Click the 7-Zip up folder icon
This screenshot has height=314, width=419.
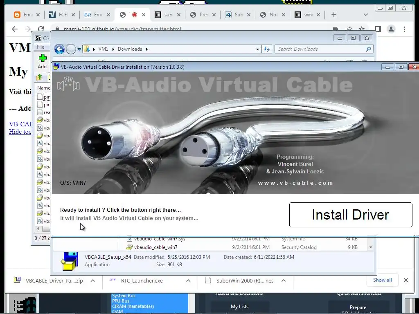click(39, 77)
